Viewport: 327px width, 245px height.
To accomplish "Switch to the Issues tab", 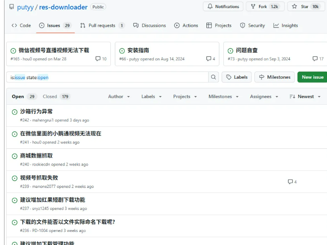I will coord(55,26).
